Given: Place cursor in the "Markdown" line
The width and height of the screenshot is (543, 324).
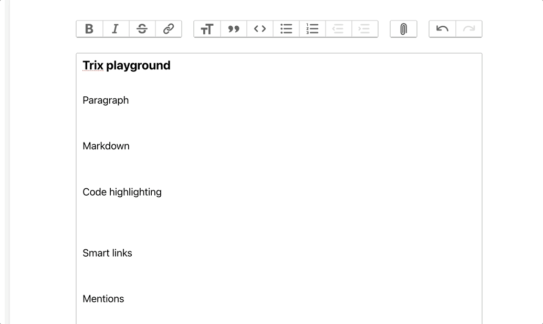Looking at the screenshot, I should click(106, 146).
